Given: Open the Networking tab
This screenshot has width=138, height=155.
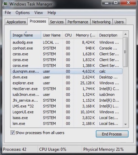Looking at the screenshot, I should pos(101,22).
